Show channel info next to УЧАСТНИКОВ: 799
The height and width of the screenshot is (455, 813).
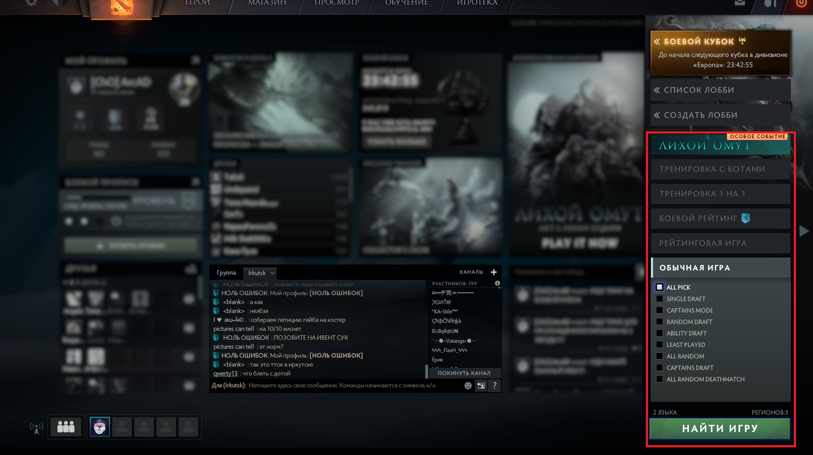pyautogui.click(x=497, y=283)
